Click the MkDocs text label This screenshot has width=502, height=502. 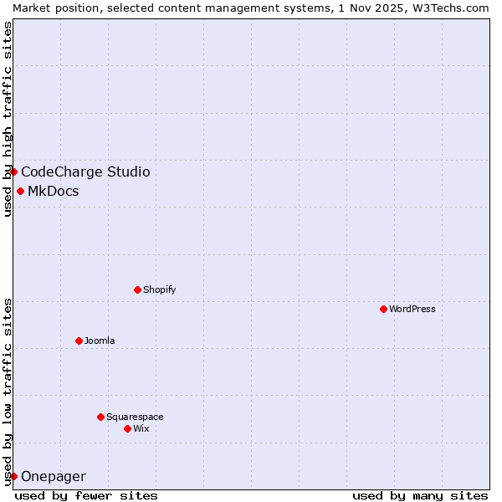[x=54, y=191]
